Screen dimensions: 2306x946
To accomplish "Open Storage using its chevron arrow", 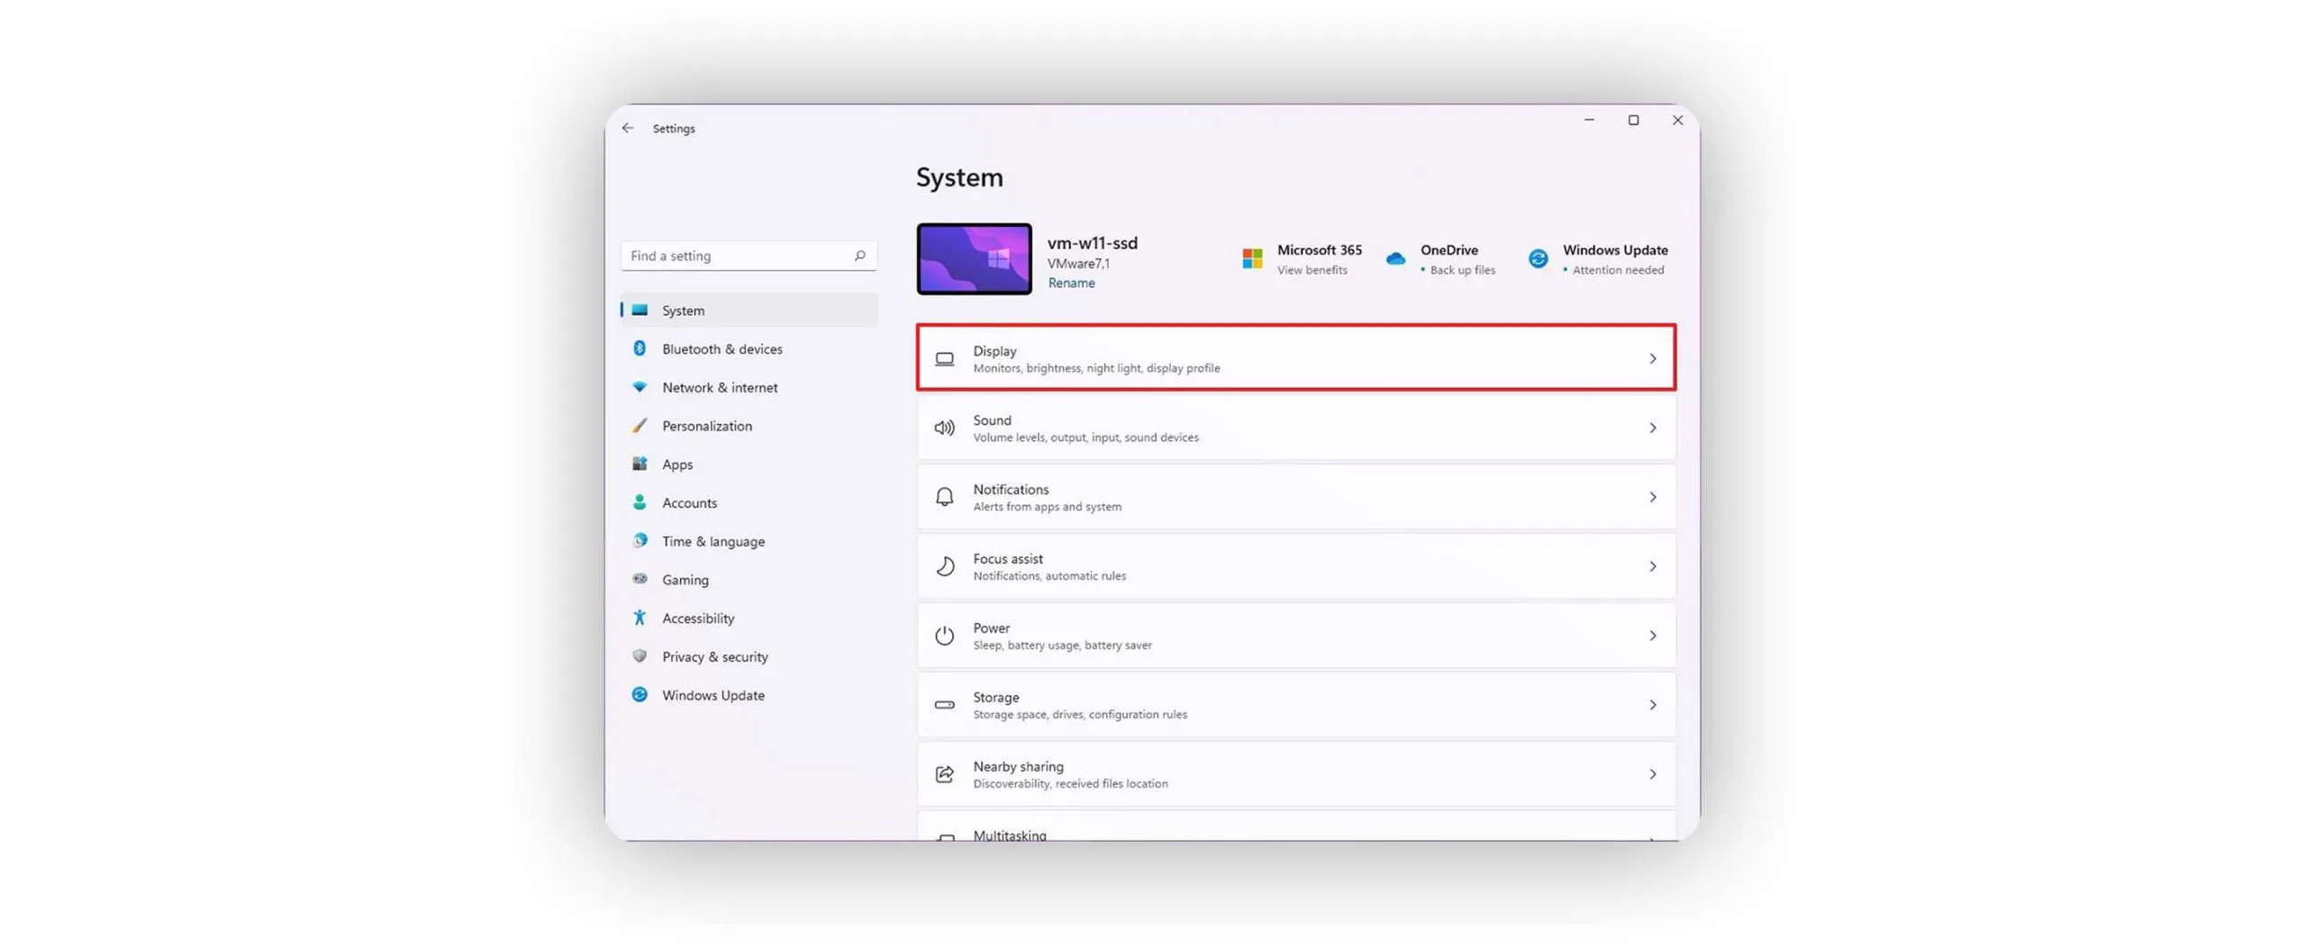I will [x=1652, y=706].
